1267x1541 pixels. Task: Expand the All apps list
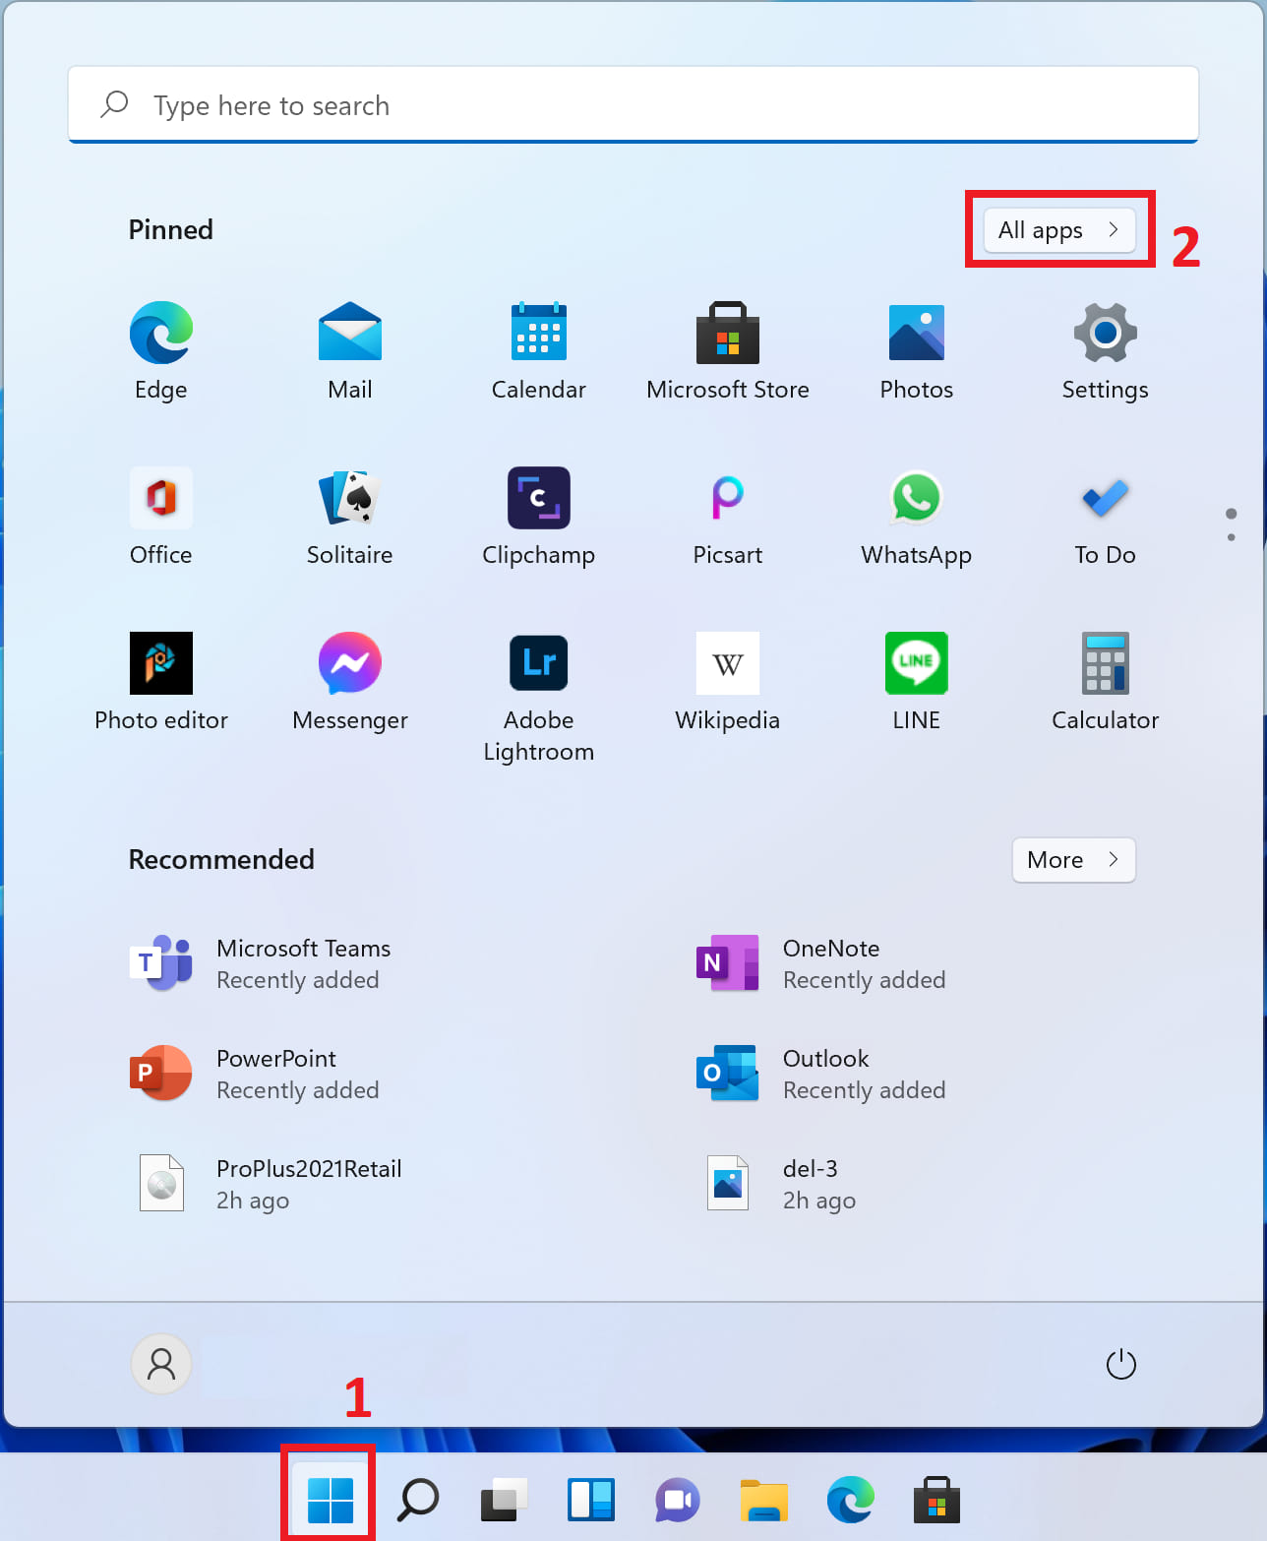[1058, 230]
